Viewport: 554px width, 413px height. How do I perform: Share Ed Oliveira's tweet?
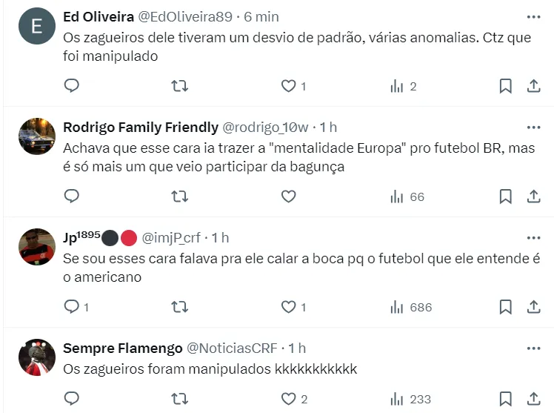(533, 86)
